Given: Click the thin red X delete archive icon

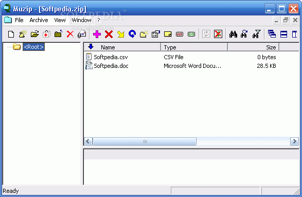Looking at the screenshot, I should (70, 34).
